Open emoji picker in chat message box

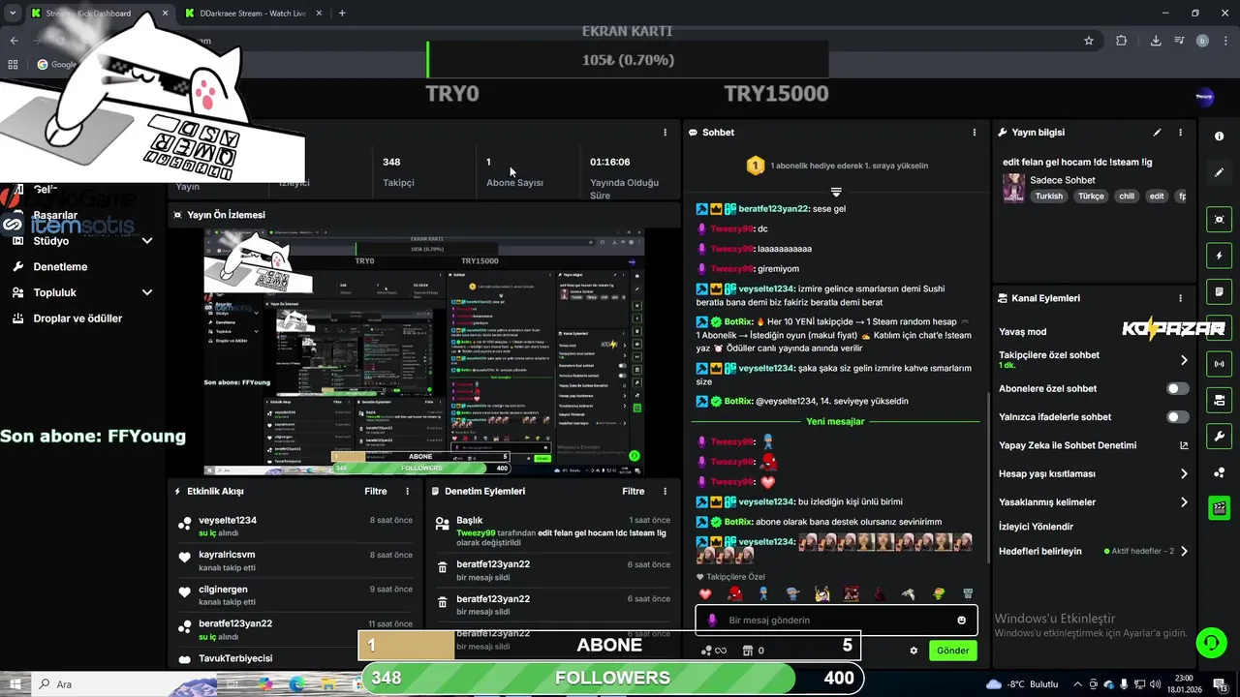(961, 621)
